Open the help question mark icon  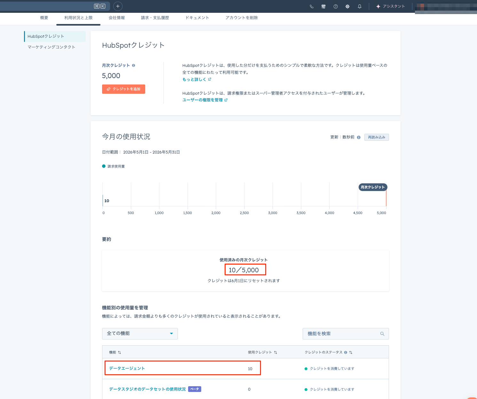336,6
